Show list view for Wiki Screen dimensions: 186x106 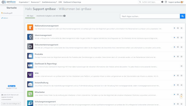coord(178,76)
